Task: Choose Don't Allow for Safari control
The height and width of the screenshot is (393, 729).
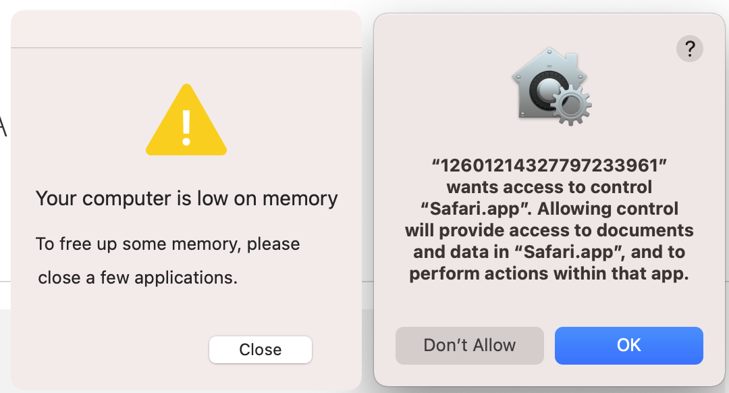Action: click(x=469, y=345)
